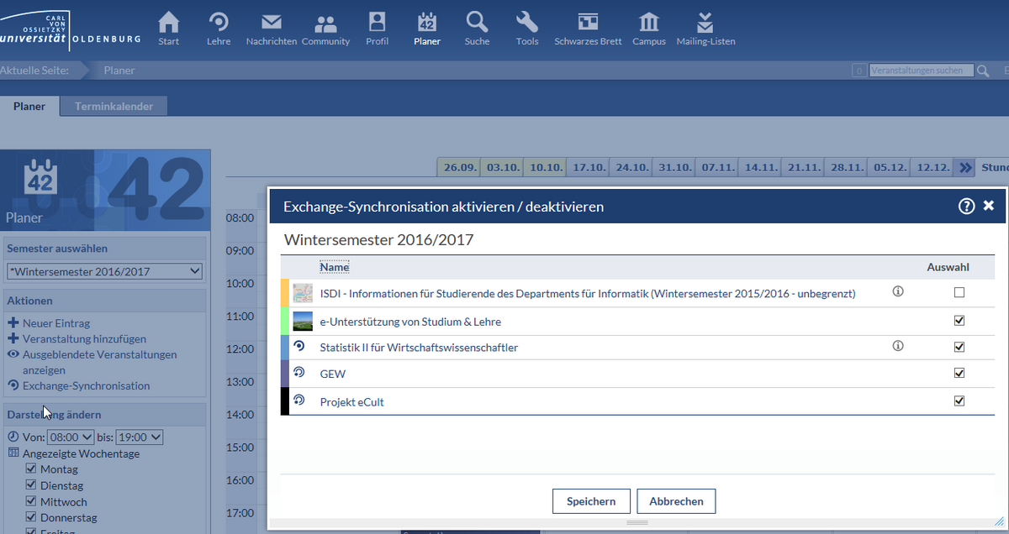Open the Von start time dropdown
Screen dimensions: 1009x534
pos(71,437)
